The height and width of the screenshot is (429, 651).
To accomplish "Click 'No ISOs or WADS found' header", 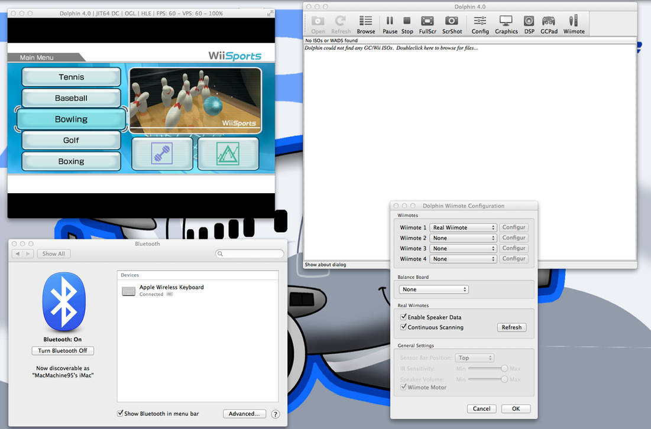I will tap(331, 41).
